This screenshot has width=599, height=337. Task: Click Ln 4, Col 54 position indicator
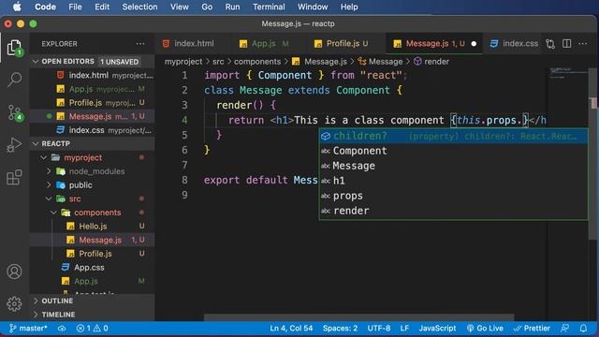[x=291, y=329]
